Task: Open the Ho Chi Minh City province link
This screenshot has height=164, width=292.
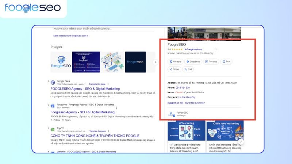Action: point(187,97)
